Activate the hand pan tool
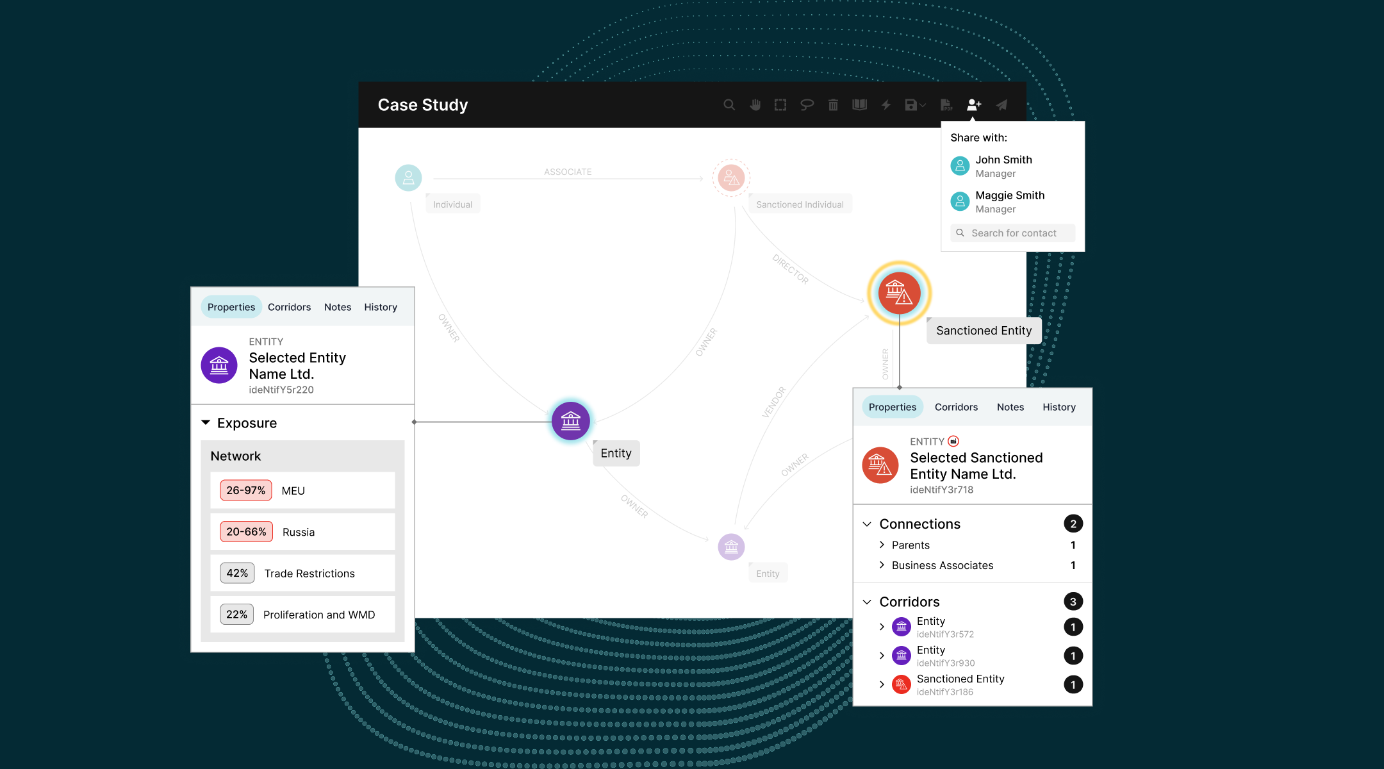This screenshot has width=1384, height=769. click(x=755, y=104)
